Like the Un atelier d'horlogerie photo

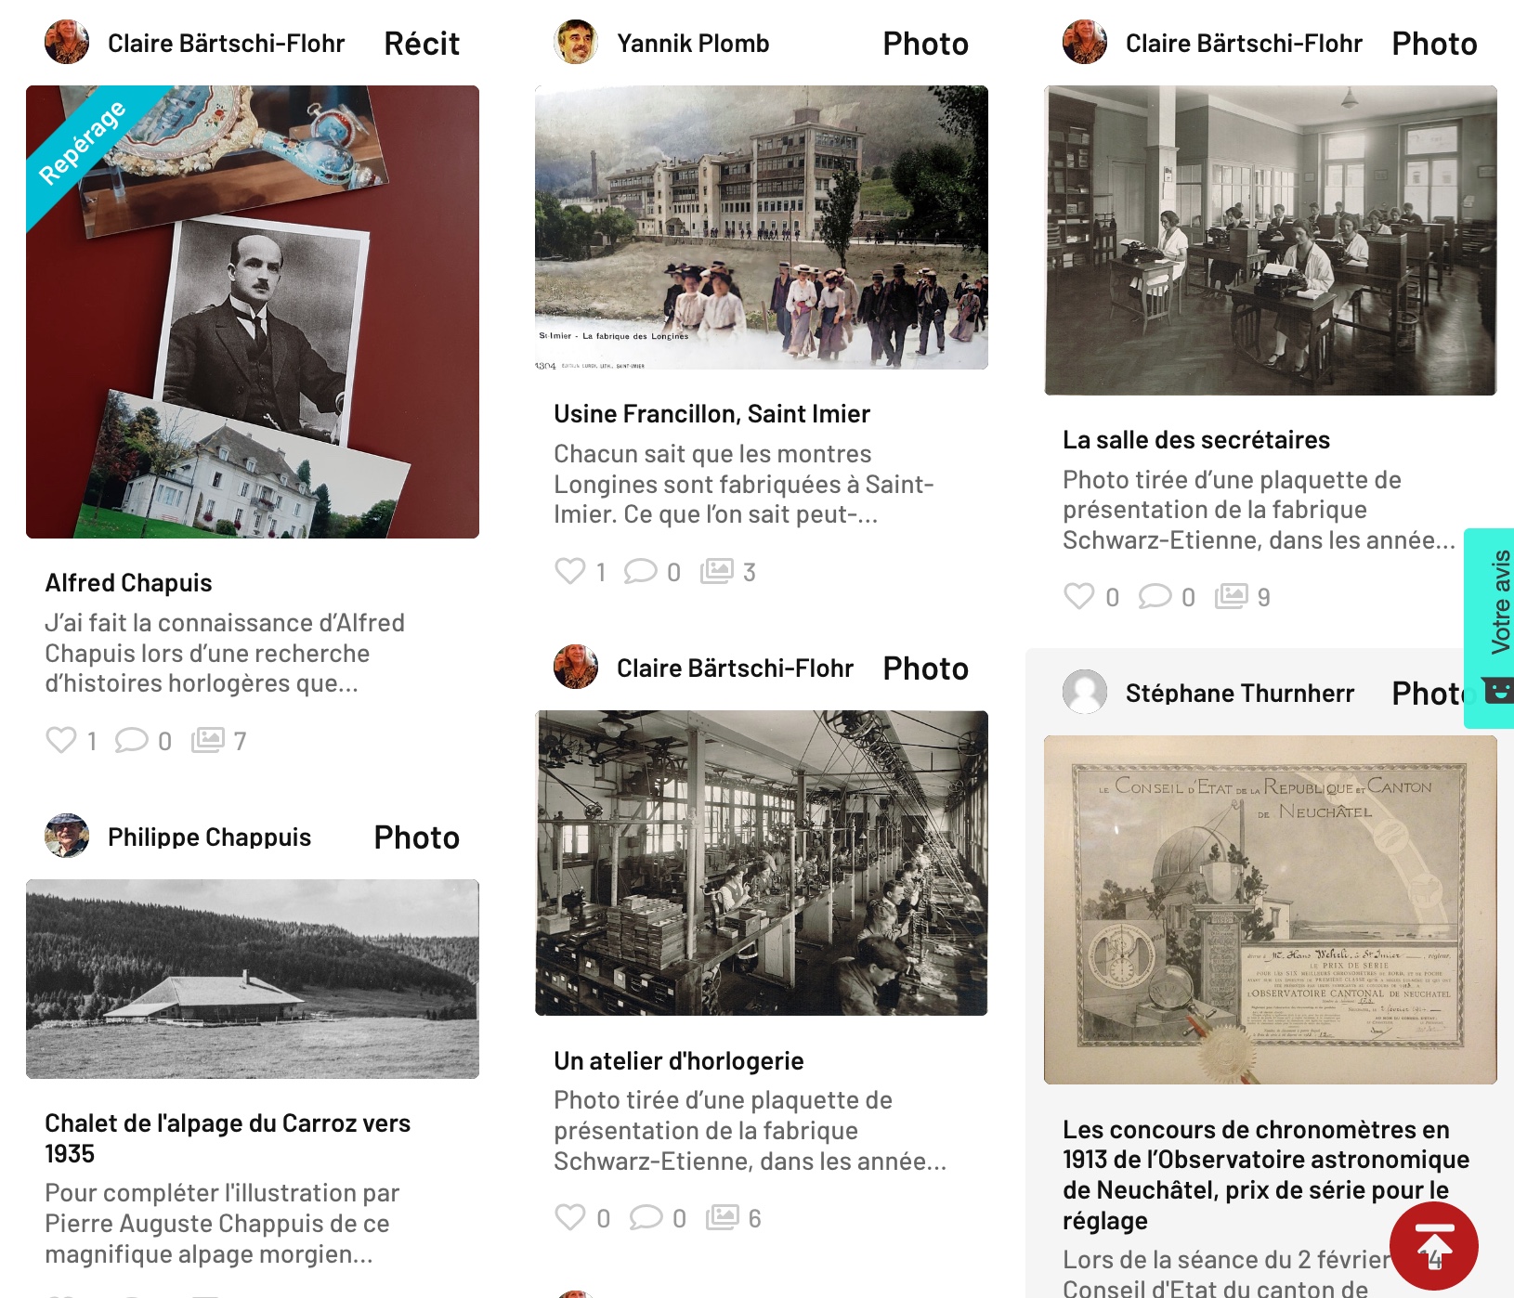click(569, 1217)
